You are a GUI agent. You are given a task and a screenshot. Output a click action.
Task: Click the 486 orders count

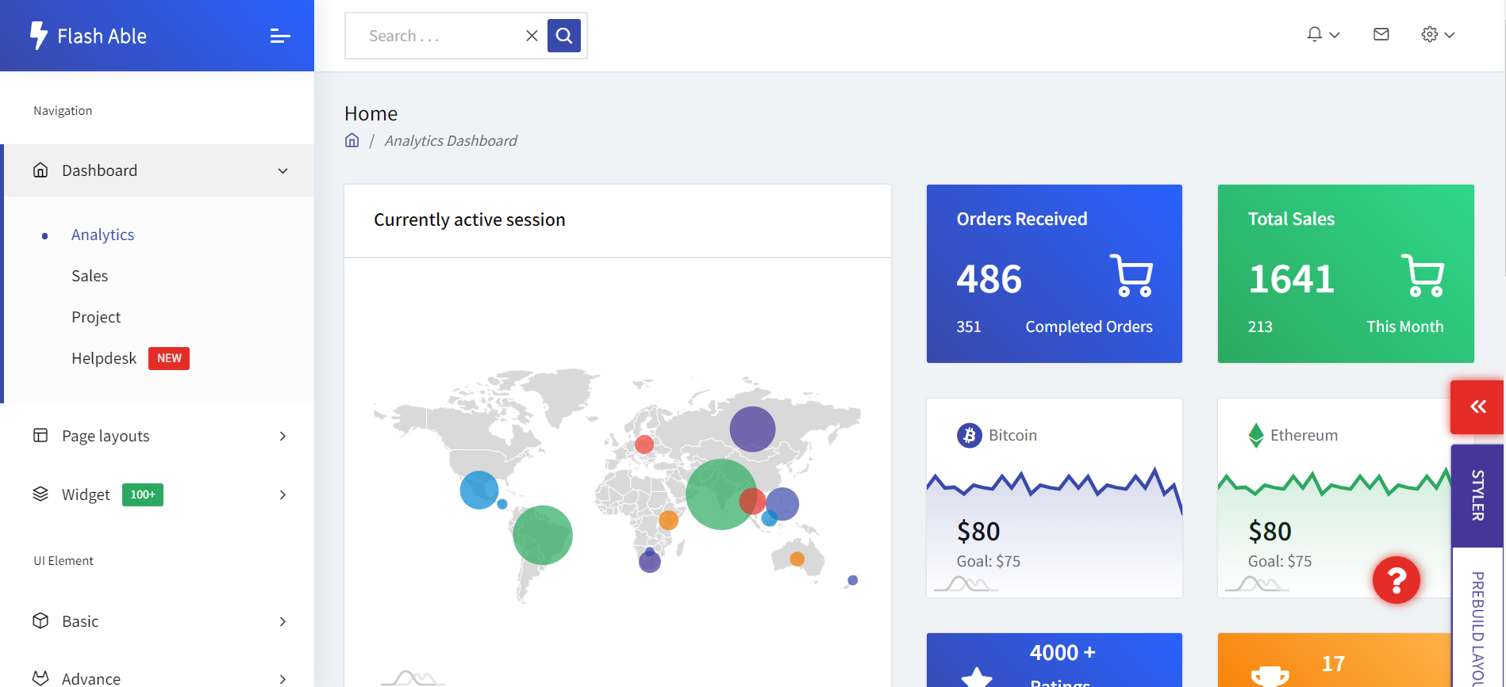[989, 279]
